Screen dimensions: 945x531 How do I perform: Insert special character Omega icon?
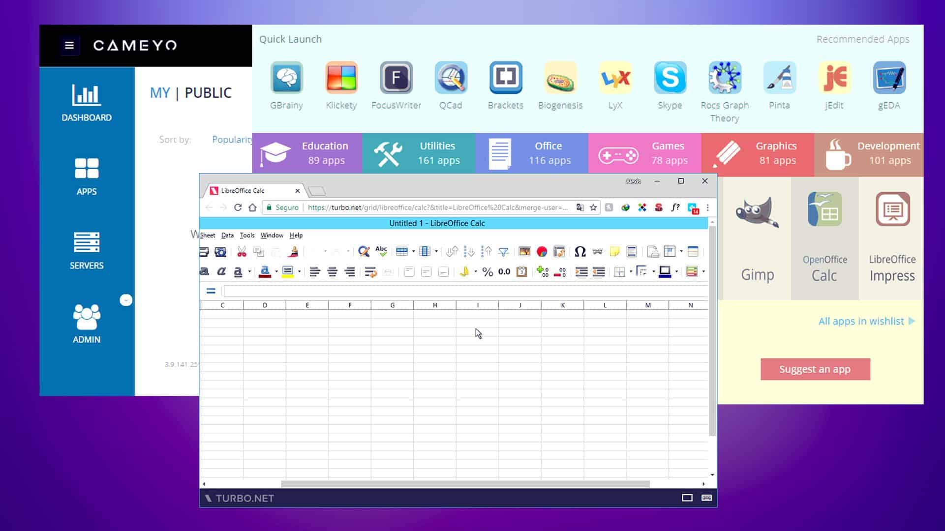click(580, 252)
